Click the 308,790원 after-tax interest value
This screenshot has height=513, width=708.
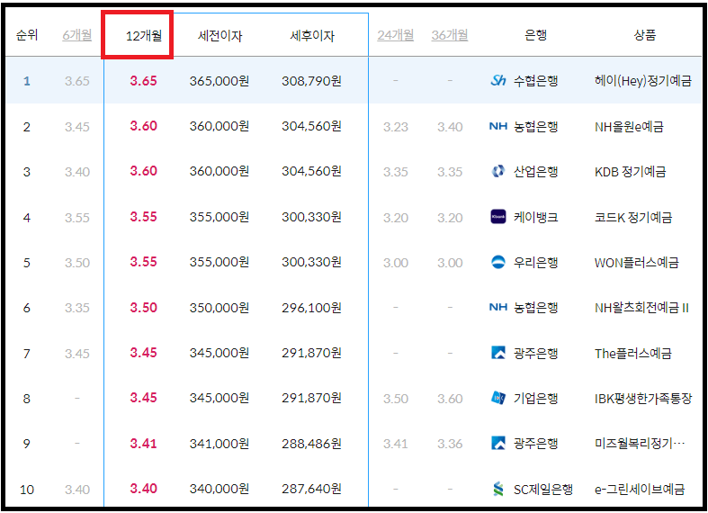(x=311, y=81)
